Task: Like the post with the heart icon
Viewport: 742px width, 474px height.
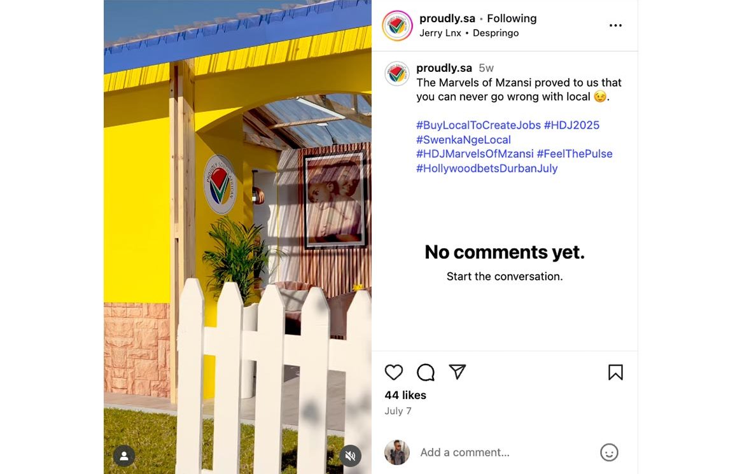Action: (394, 372)
